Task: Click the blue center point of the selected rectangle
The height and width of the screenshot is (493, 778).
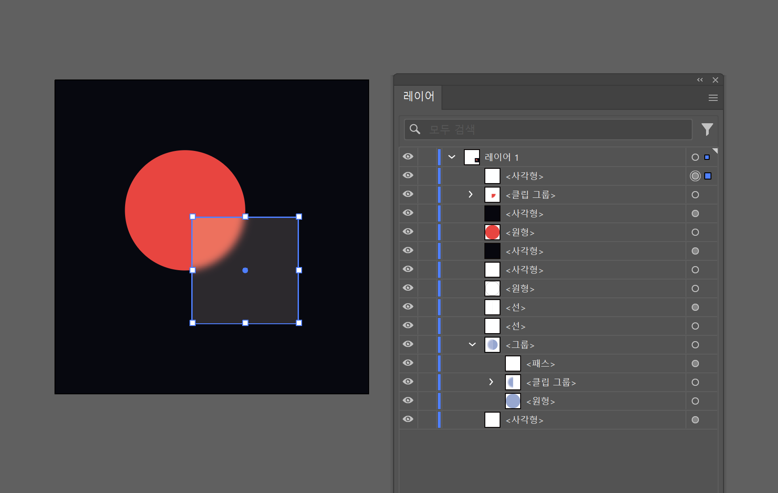Action: [x=245, y=270]
